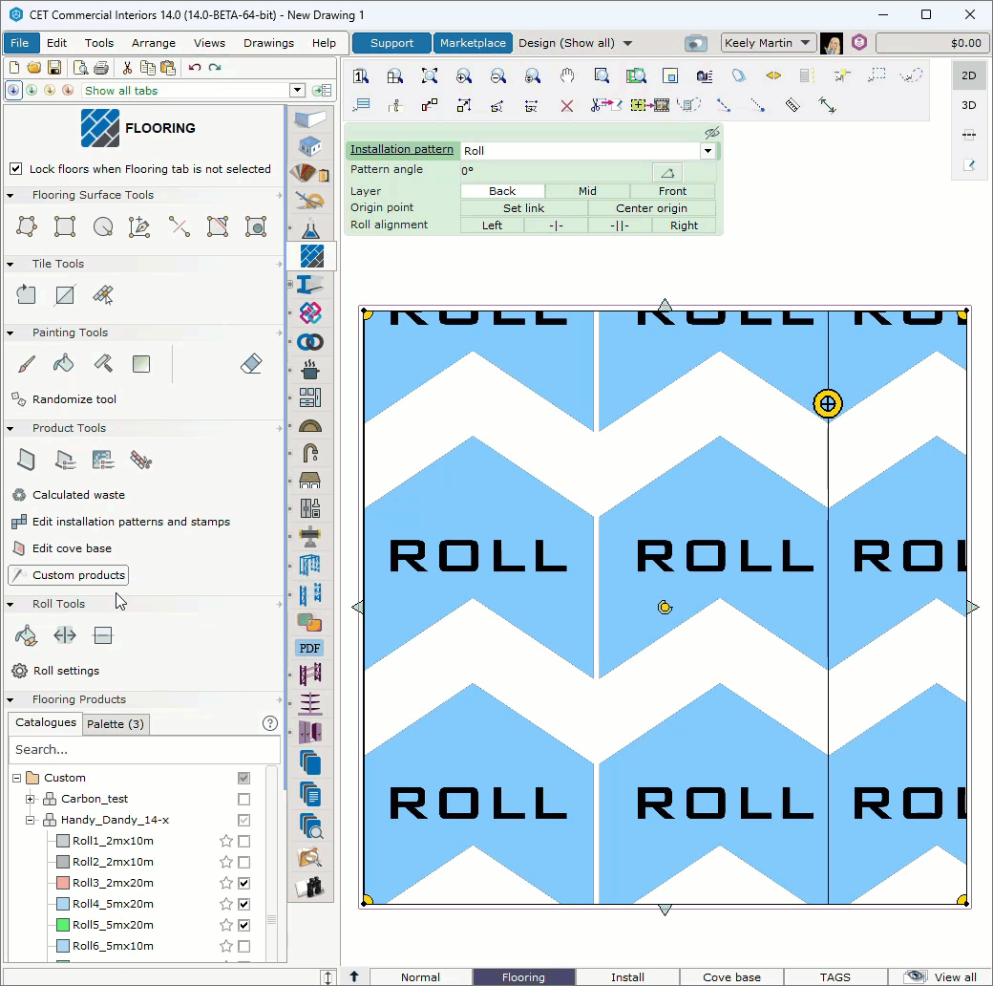993x986 pixels.
Task: Collapse the Painting Tools section
Action: click(x=11, y=332)
